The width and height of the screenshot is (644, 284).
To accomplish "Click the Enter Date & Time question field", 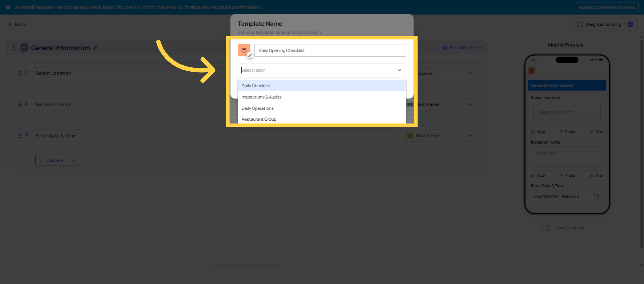I will click(215, 136).
